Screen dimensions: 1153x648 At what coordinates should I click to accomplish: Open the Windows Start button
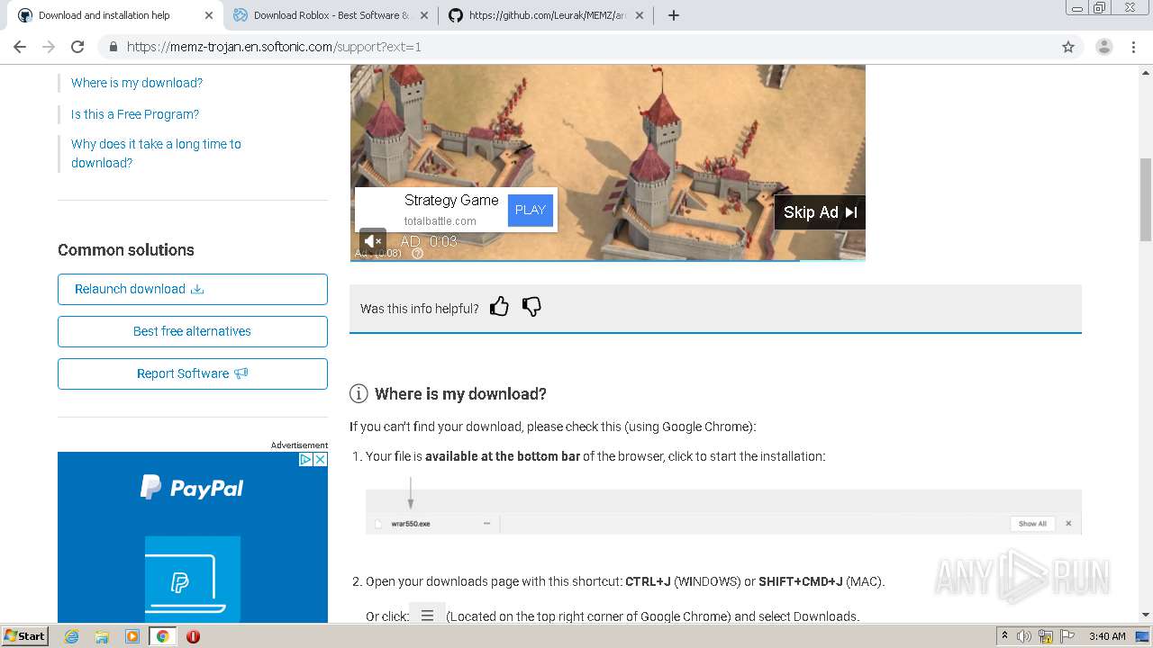click(x=25, y=635)
